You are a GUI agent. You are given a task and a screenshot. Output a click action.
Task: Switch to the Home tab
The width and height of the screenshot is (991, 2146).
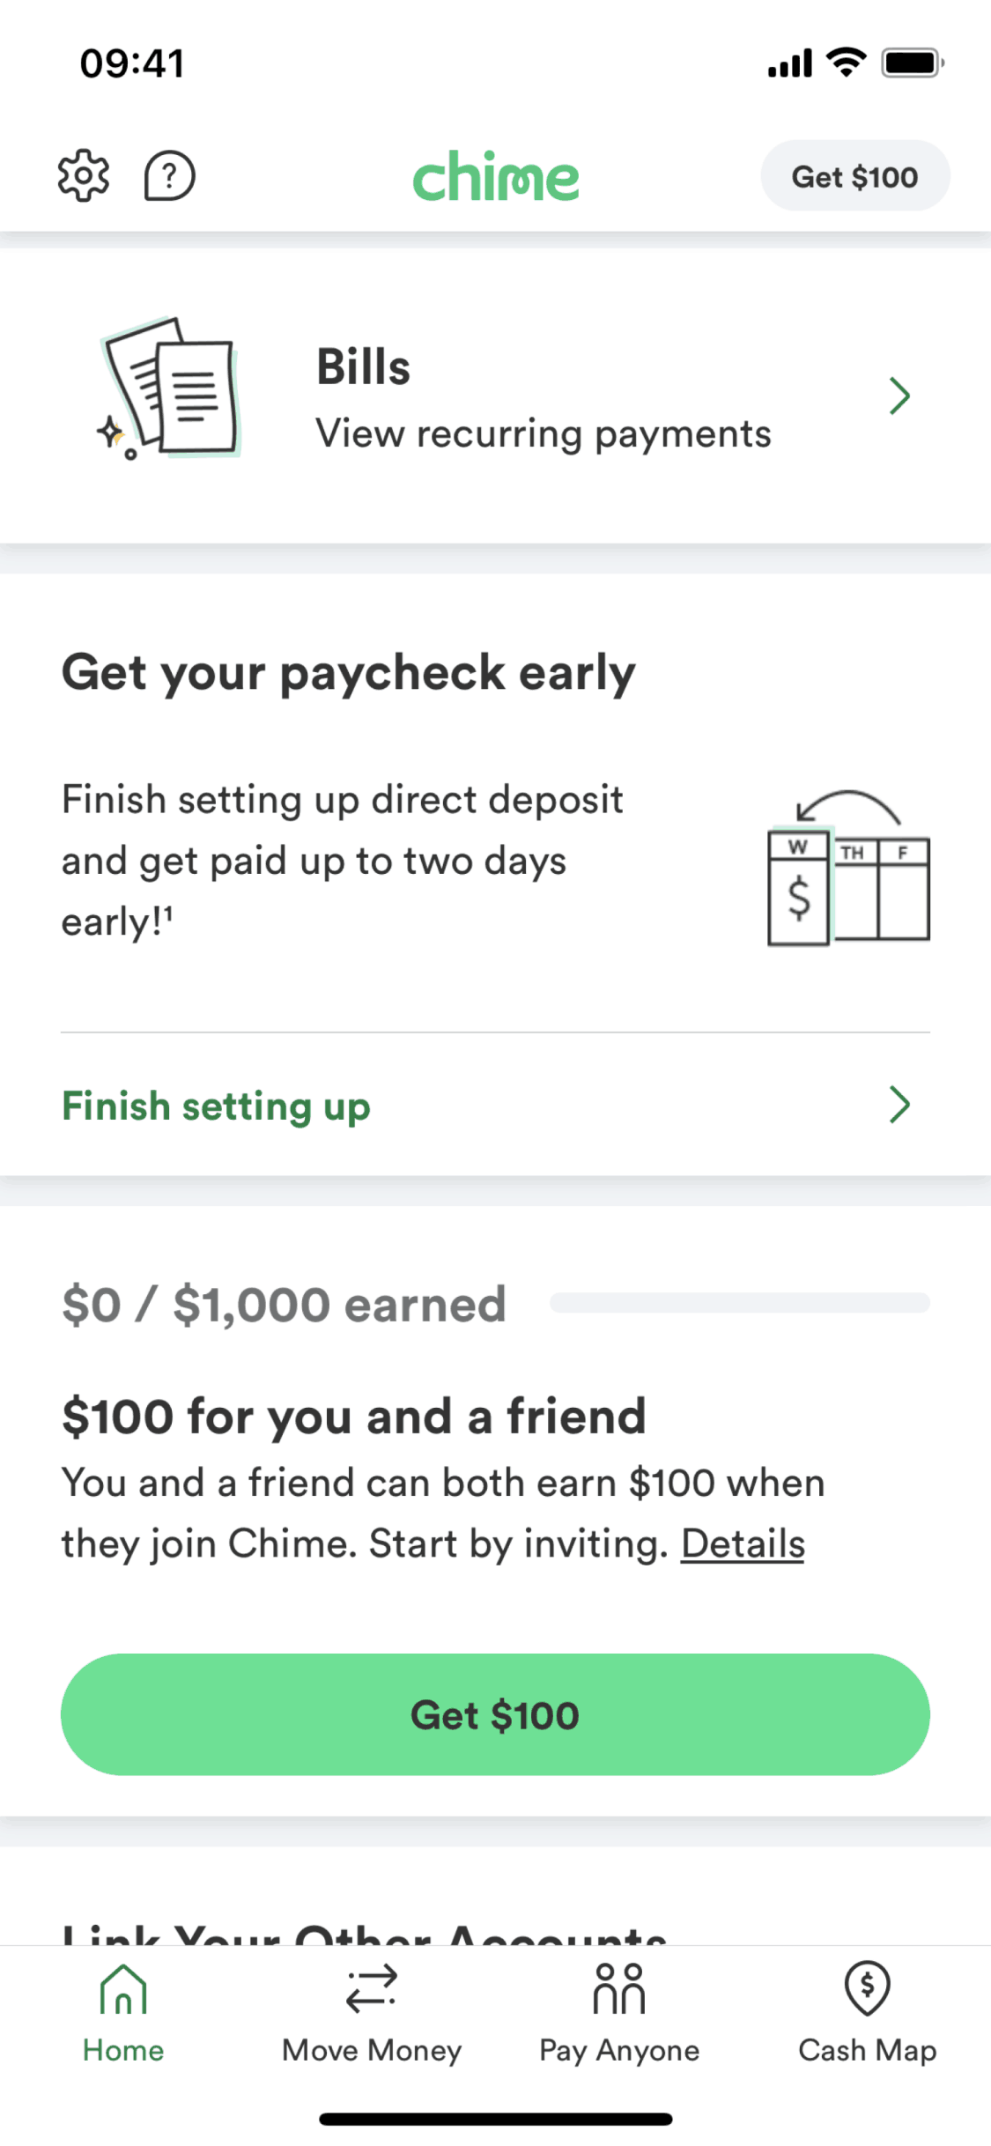point(123,2012)
